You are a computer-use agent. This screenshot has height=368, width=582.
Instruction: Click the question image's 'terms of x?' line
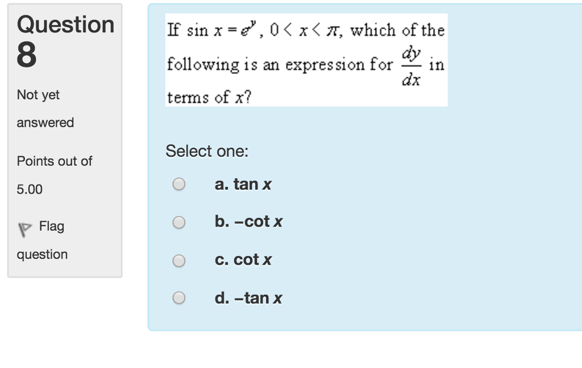209,98
